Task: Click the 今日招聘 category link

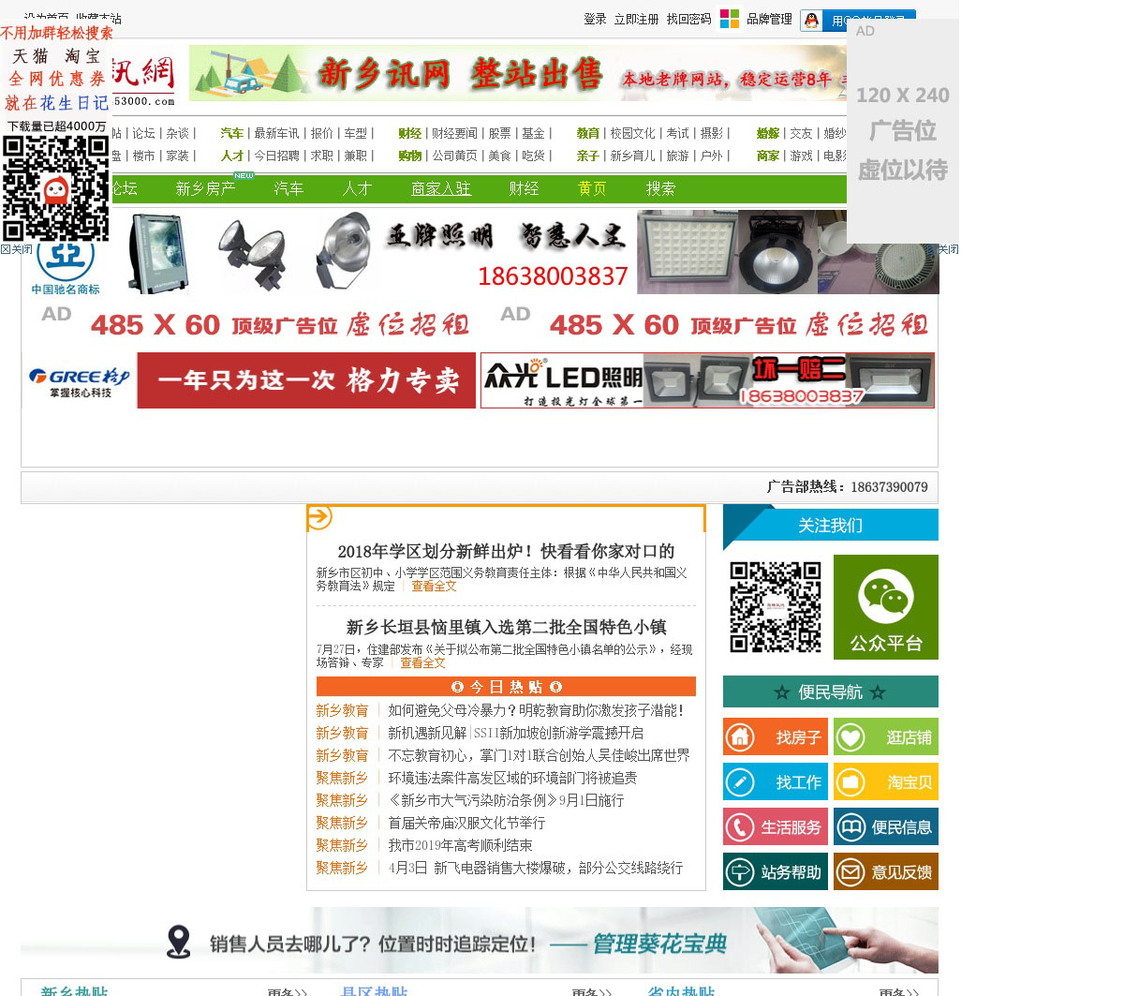Action: (x=276, y=156)
